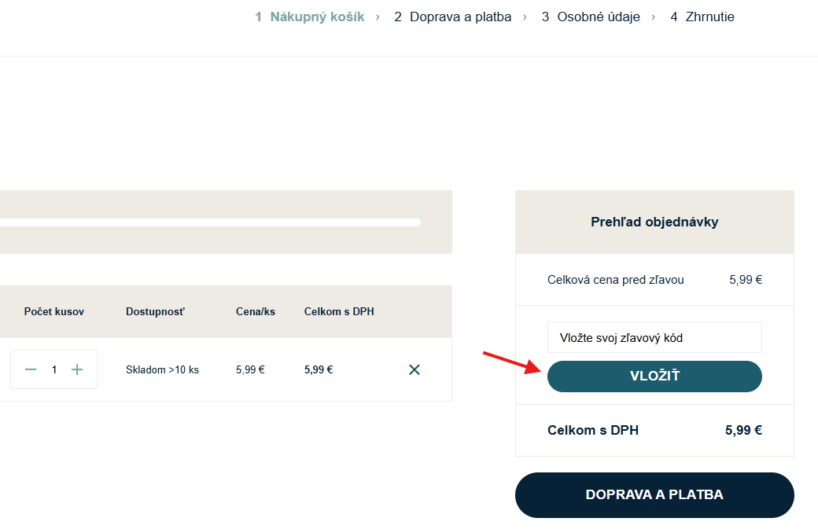Click arrow after Nákupný košík step
This screenshot has height=529, width=818.
pos(378,17)
